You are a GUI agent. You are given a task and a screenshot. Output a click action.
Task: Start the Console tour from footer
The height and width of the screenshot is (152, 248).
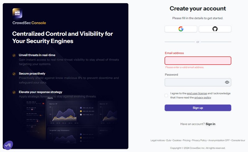point(238,140)
